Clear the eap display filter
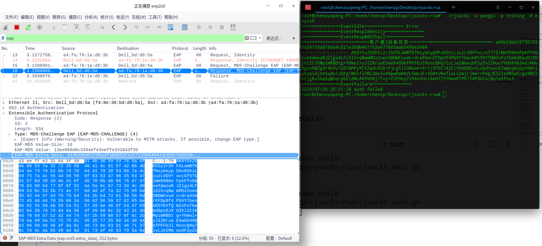 (x=247, y=38)
